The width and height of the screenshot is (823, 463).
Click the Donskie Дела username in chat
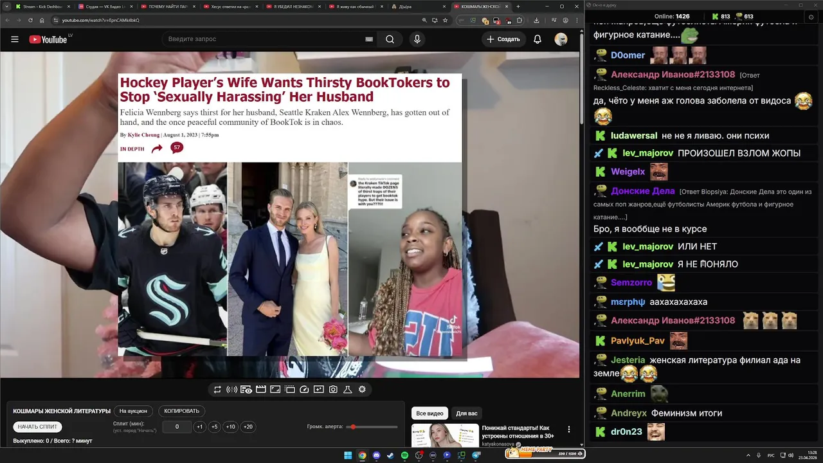643,191
